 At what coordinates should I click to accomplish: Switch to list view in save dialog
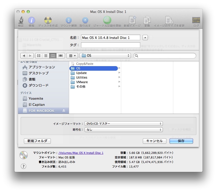pyautogui.click(x=46, y=56)
